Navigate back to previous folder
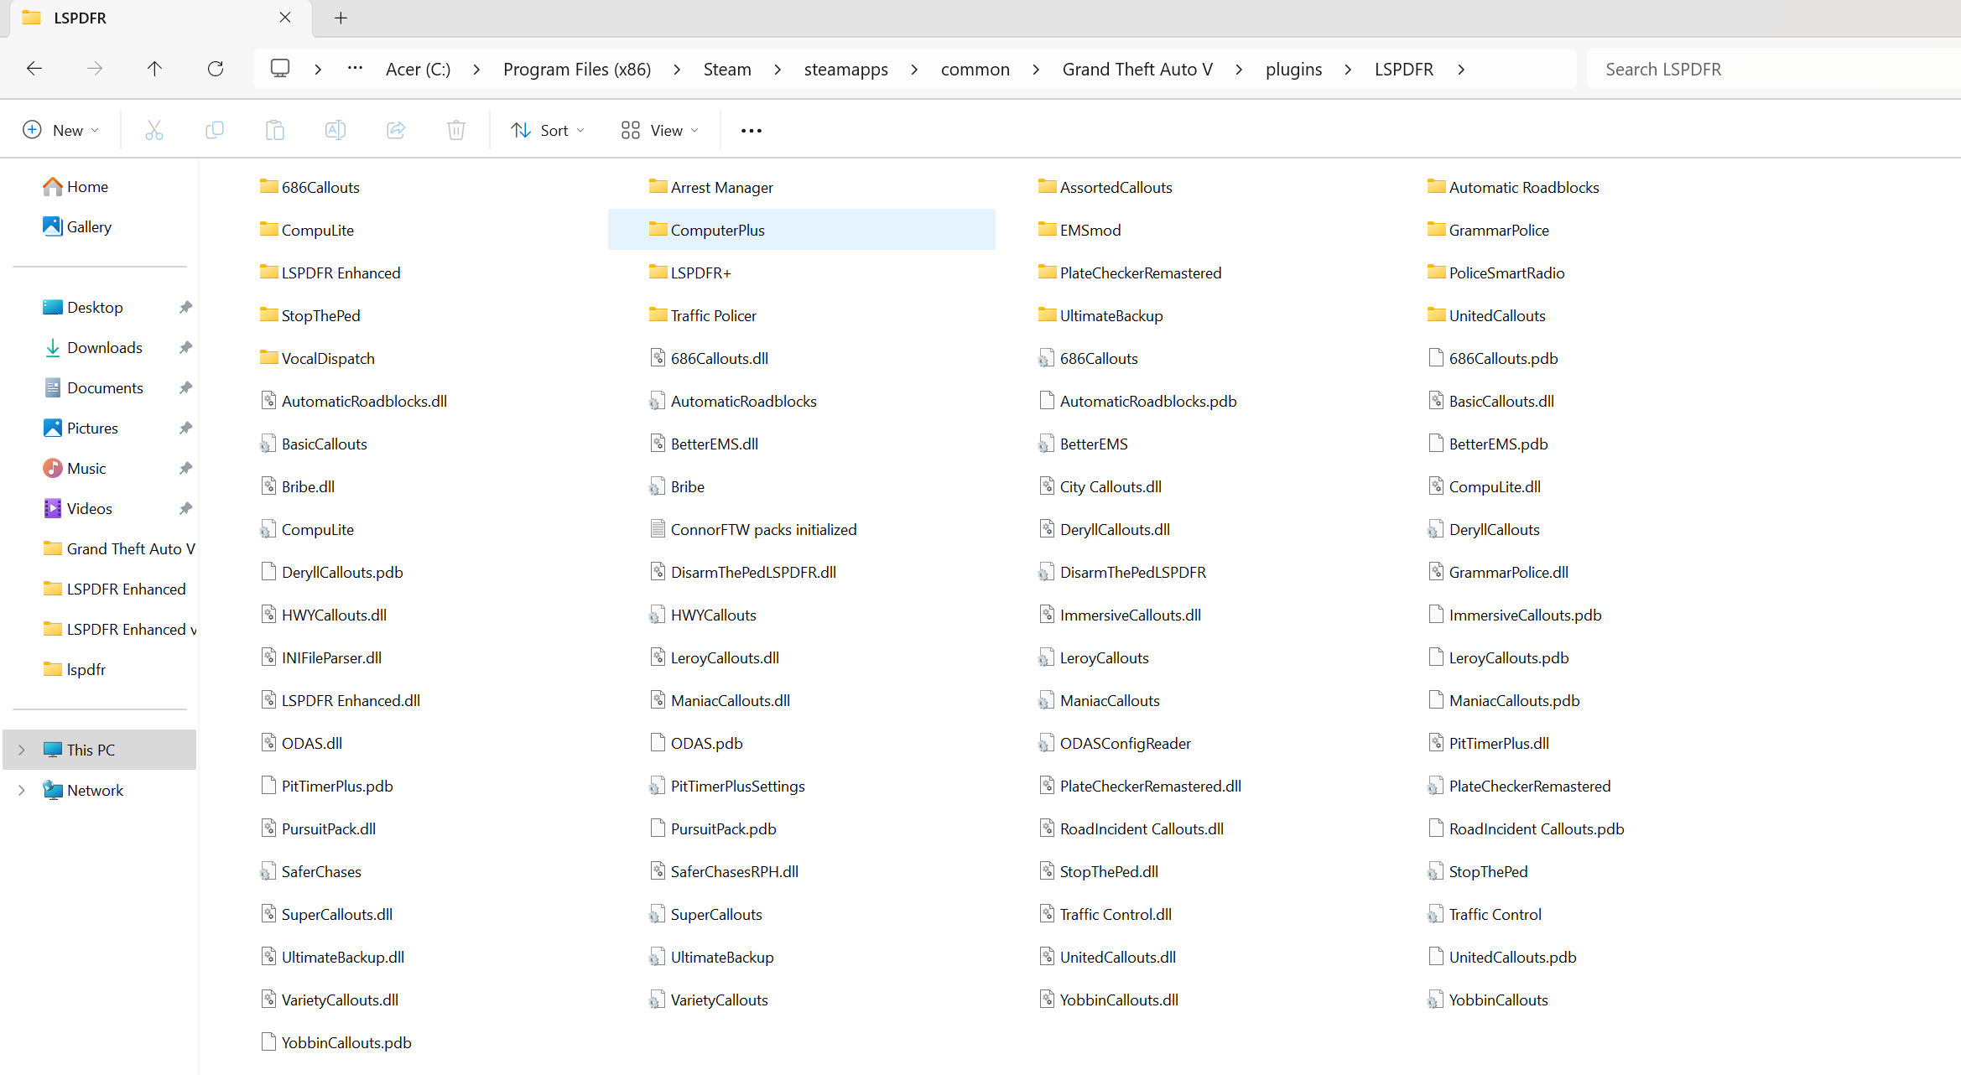Image resolution: width=1961 pixels, height=1075 pixels. click(34, 69)
